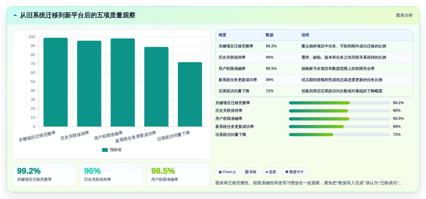
Task: Click the 数据卡片 tag chip
Action: [294, 172]
